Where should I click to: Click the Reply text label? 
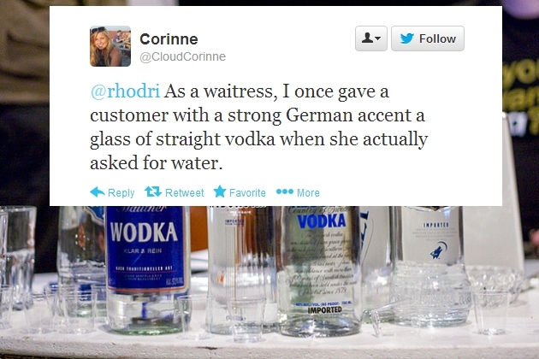coord(121,192)
